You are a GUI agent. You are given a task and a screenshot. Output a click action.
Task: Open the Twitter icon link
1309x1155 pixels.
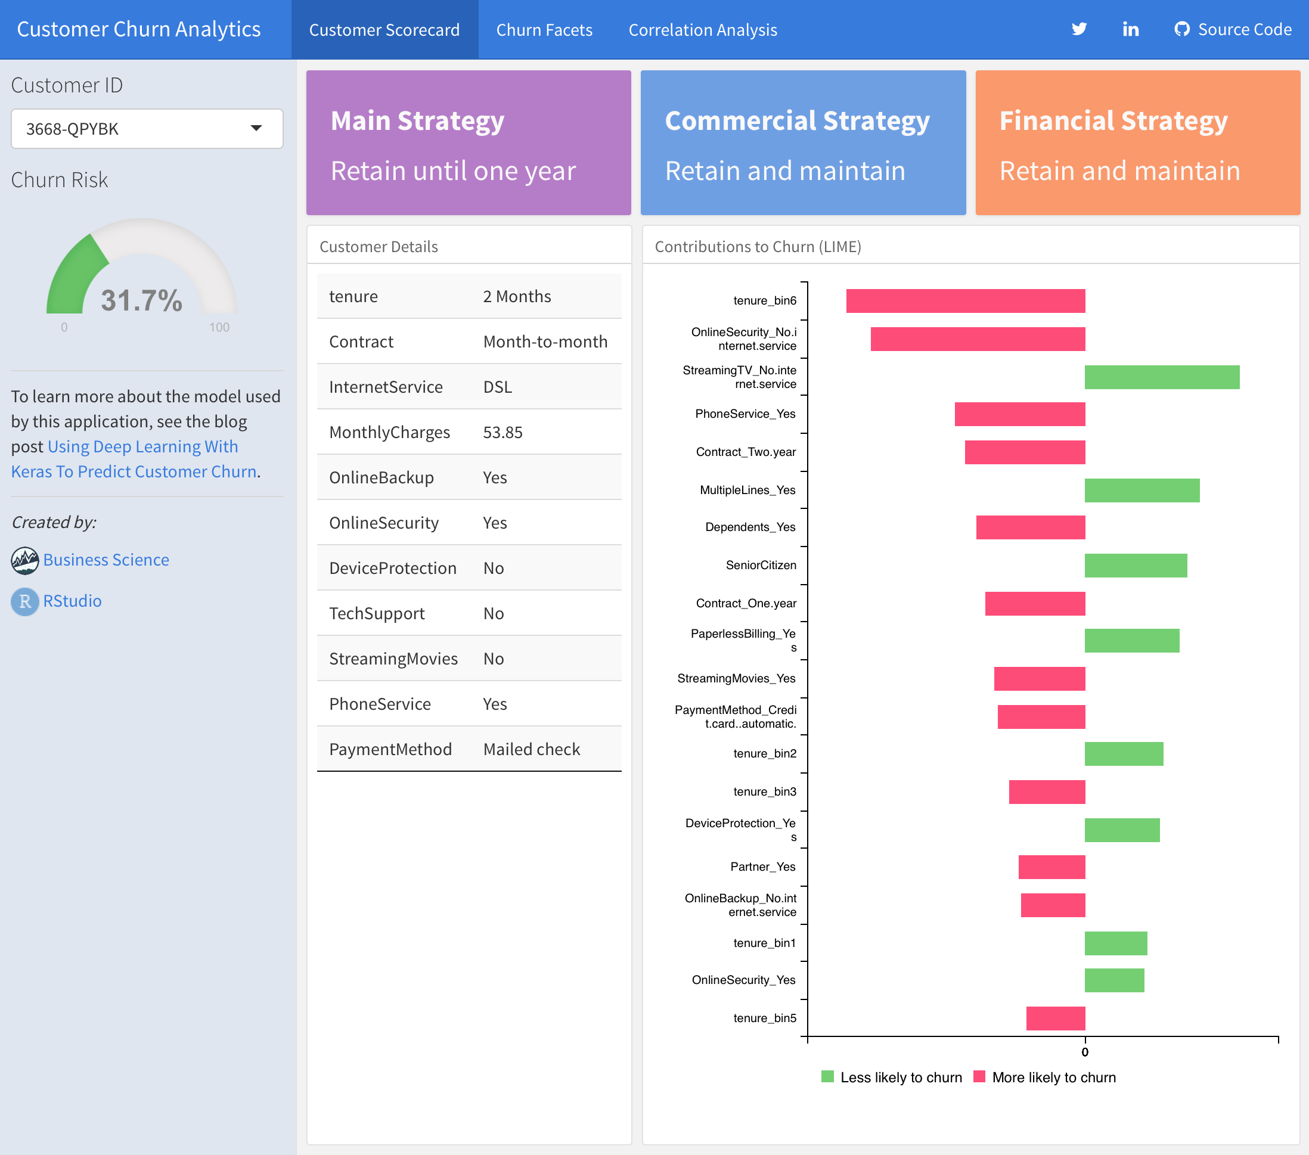click(x=1079, y=29)
